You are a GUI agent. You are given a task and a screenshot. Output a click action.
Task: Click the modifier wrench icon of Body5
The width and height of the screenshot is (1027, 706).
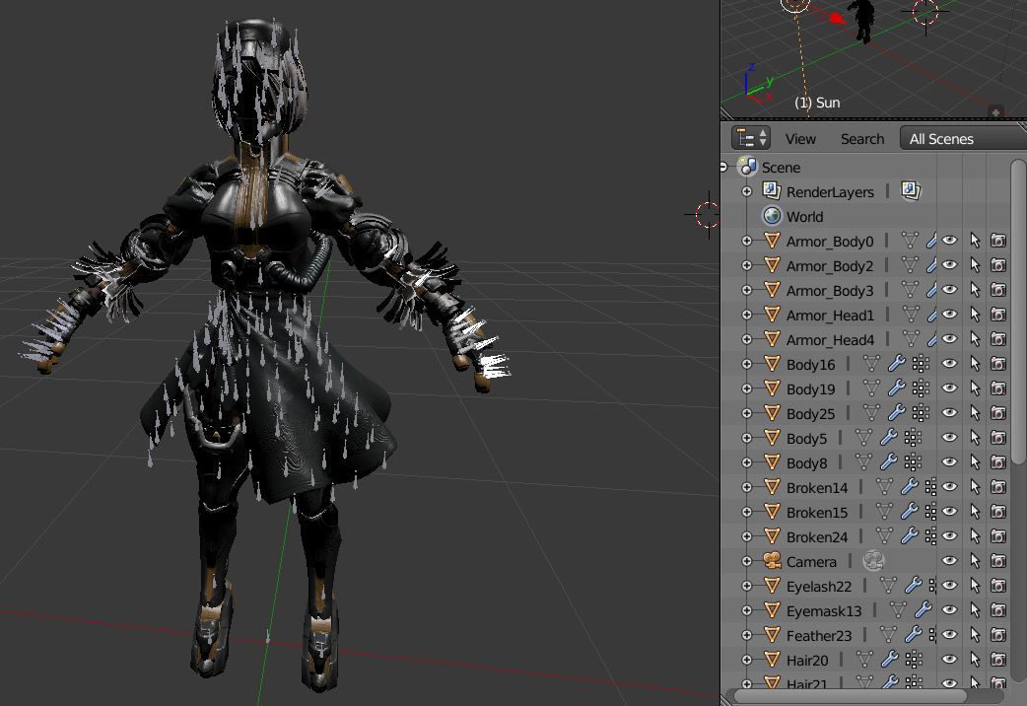(x=888, y=438)
